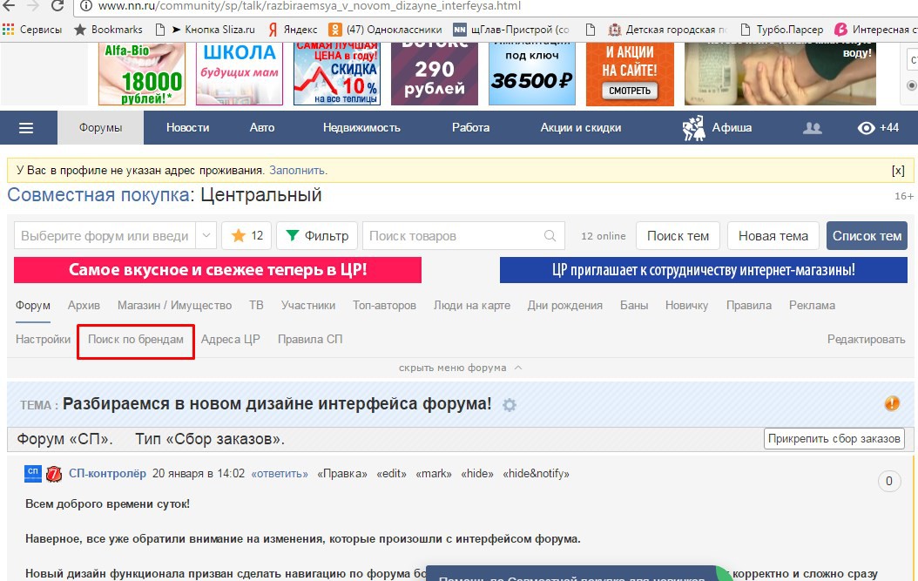Click ответить link on СП-контролёр post
The image size is (918, 581).
(x=280, y=474)
